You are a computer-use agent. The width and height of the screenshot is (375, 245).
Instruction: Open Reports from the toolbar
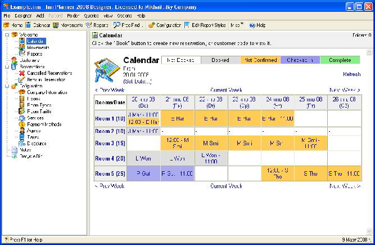[x=97, y=25]
